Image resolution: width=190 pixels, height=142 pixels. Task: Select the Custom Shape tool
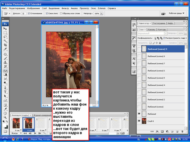coord(5,100)
